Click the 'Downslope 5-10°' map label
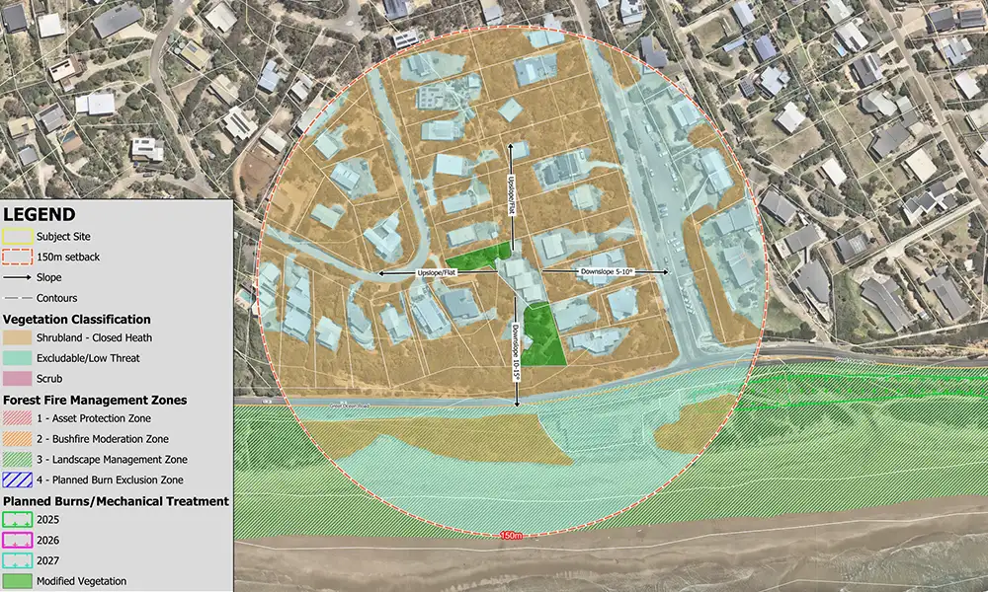This screenshot has width=988, height=592. 607,271
